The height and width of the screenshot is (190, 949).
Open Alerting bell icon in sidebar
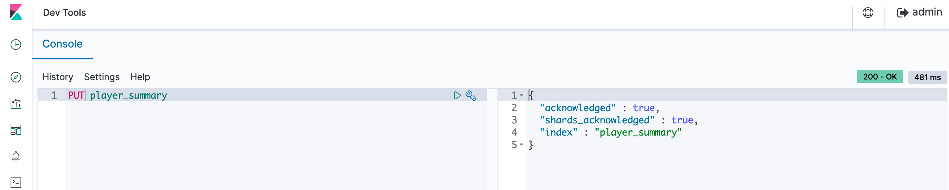pos(16,156)
